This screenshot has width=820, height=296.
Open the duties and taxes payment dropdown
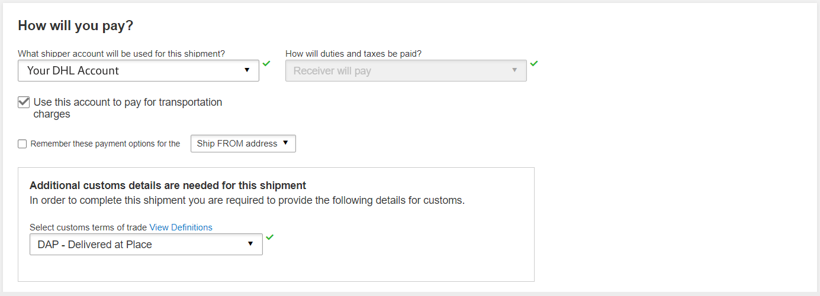pyautogui.click(x=406, y=70)
